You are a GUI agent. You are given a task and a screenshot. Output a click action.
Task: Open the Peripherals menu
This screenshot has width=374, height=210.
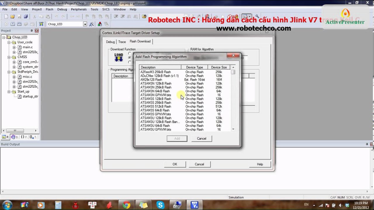point(79,9)
